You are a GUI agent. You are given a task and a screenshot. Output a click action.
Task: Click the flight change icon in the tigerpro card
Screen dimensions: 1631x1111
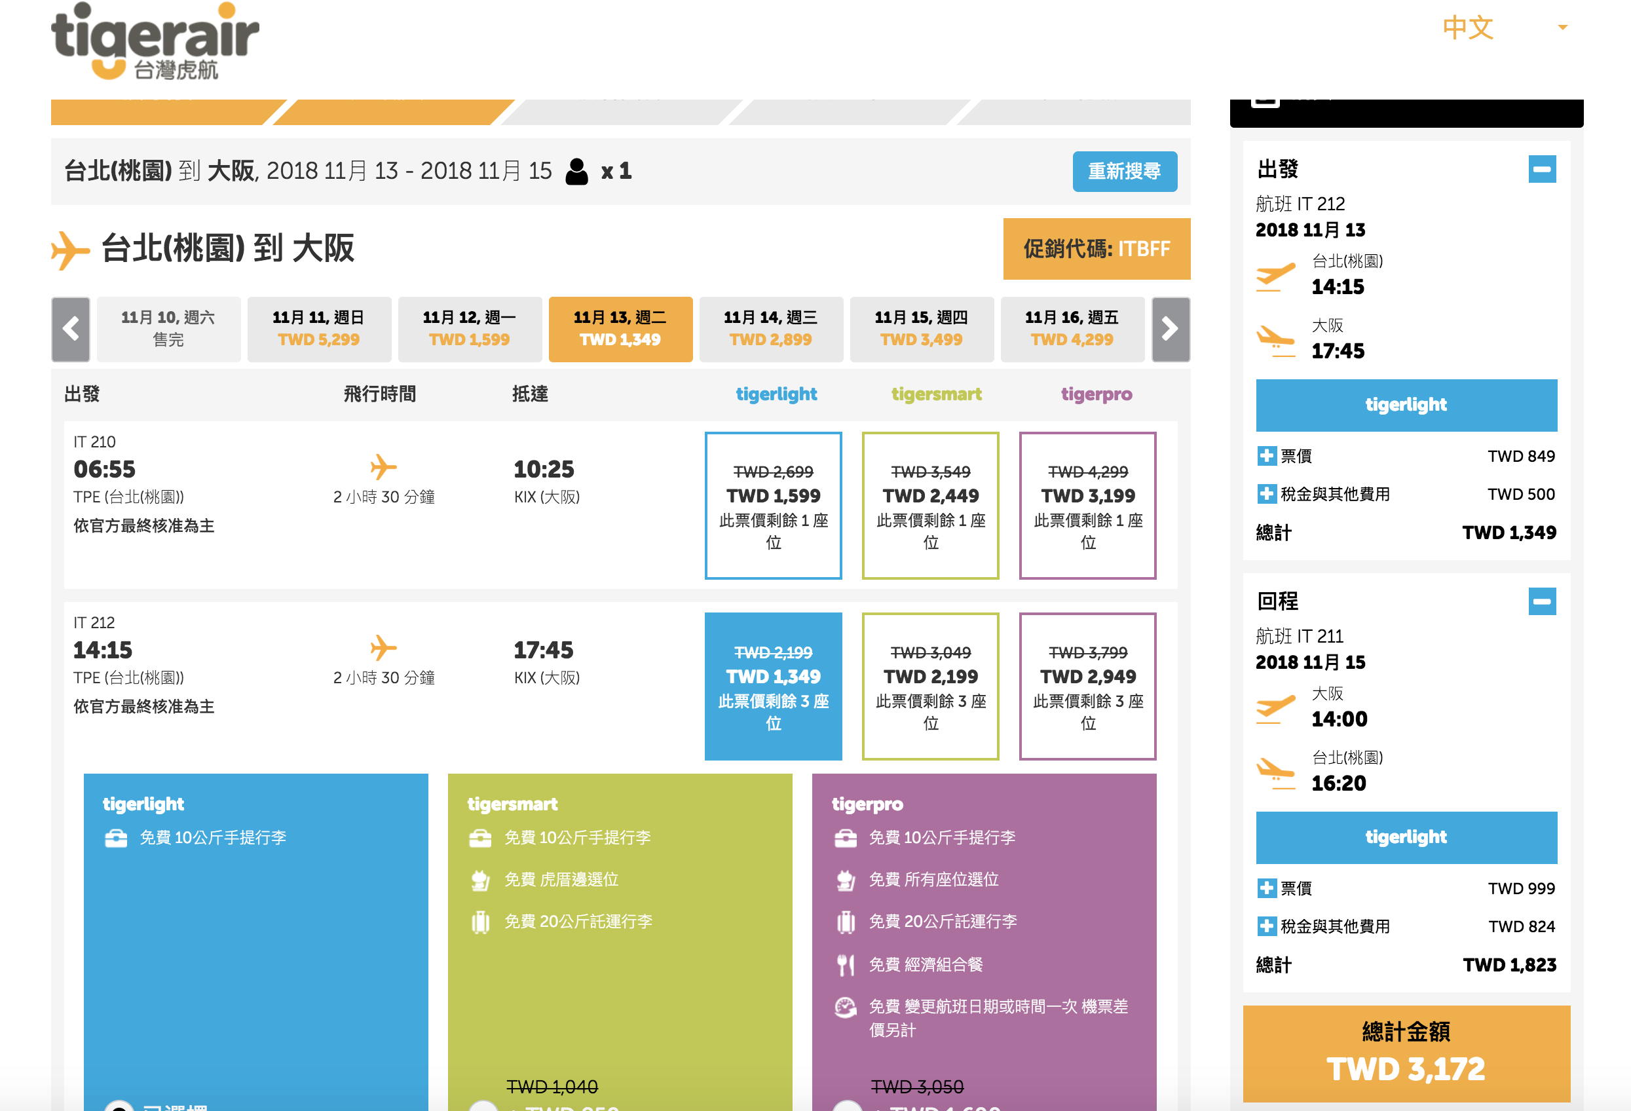point(845,1007)
